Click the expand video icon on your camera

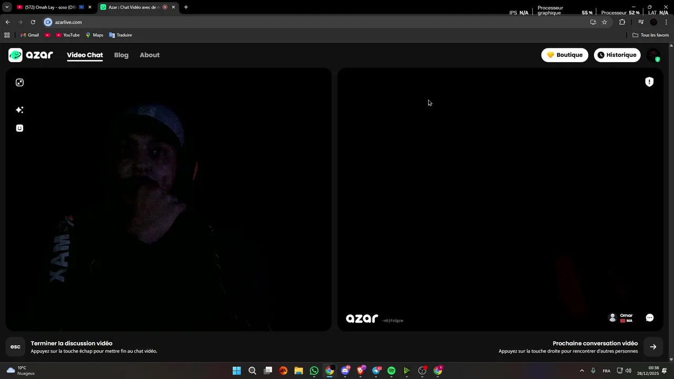pyautogui.click(x=19, y=83)
